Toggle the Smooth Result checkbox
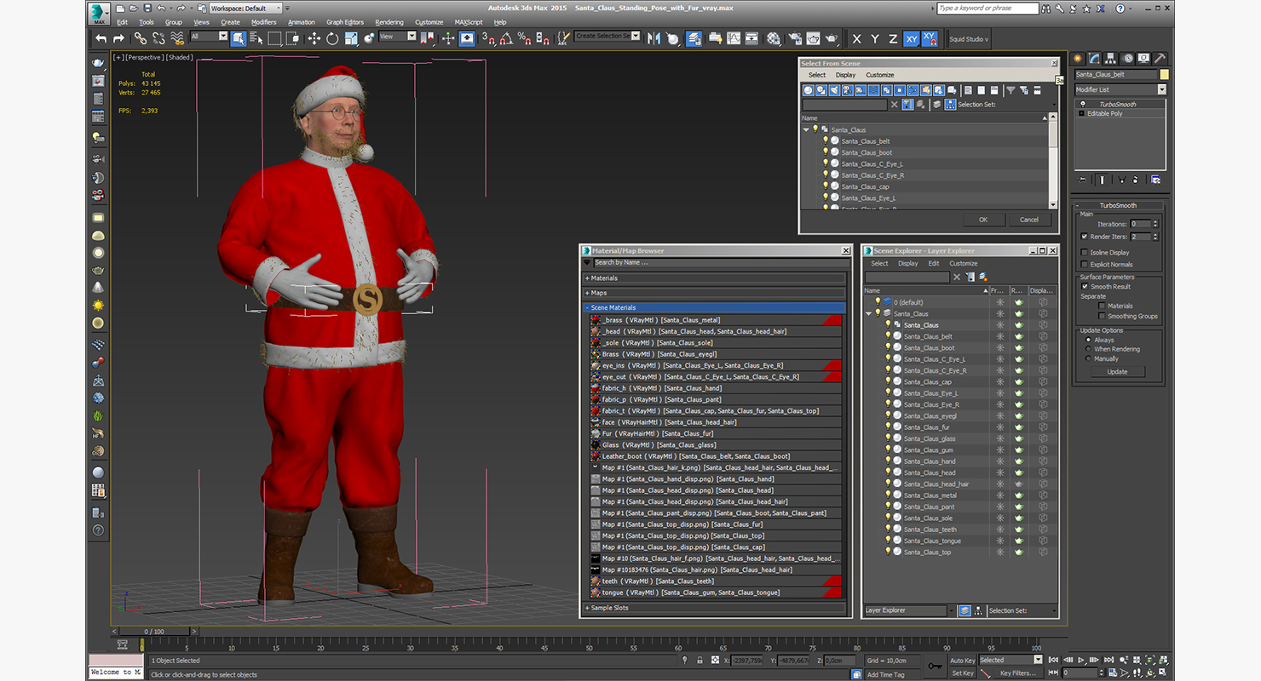Viewport: 1261px width, 681px height. [x=1085, y=287]
